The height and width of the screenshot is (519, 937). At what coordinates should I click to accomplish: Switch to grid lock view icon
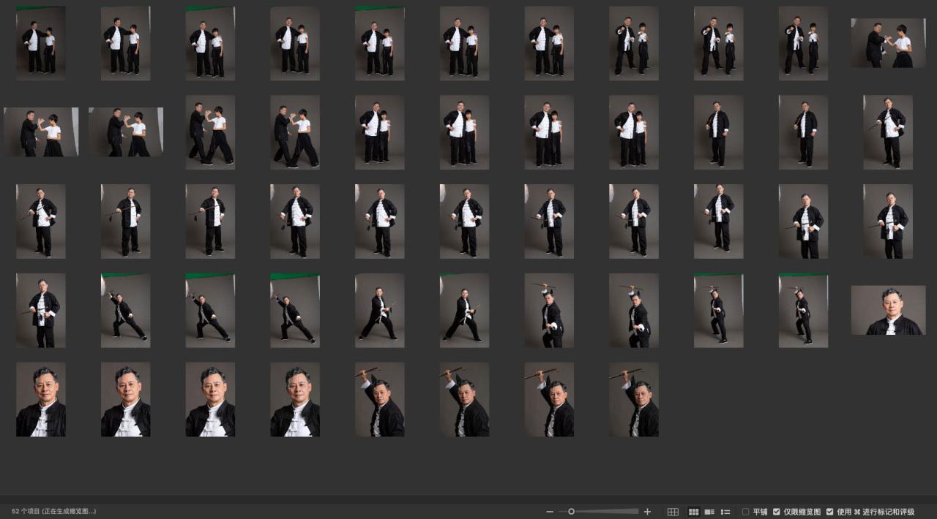pyautogui.click(x=673, y=512)
